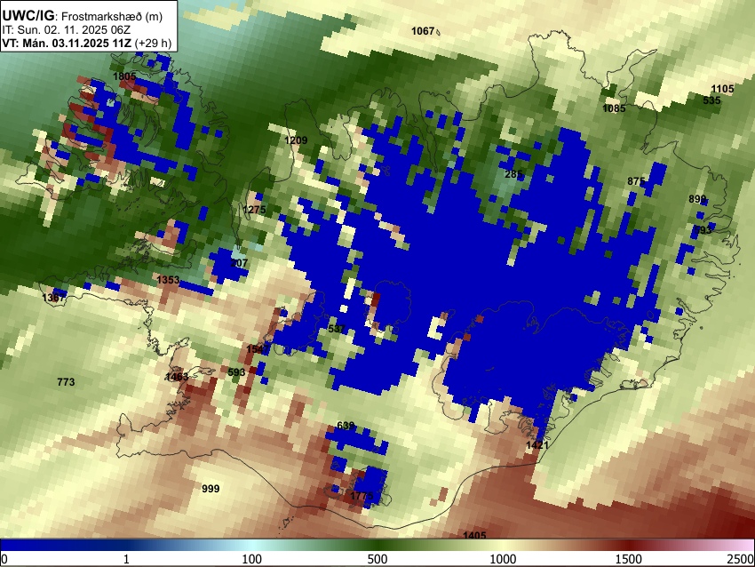
Task: Click the 1775 value in the south
Action: click(362, 496)
